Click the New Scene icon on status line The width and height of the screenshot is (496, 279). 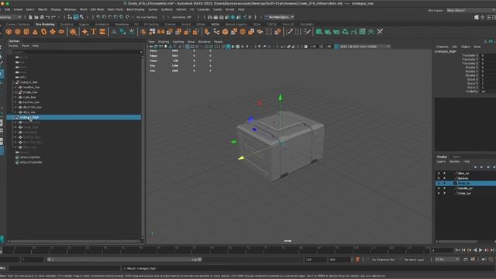coord(30,17)
